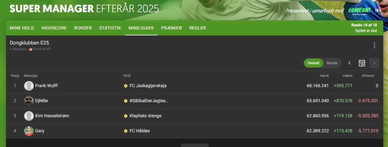Image resolution: width=388 pixels, height=147 pixels.
Task: Click DjNille's skull avatar
Action: (x=29, y=101)
